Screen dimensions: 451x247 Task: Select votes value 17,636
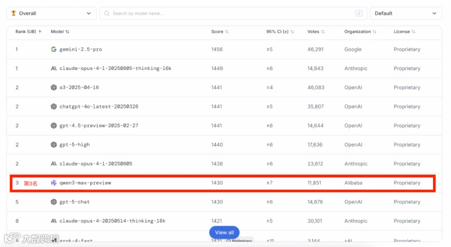tap(315, 144)
